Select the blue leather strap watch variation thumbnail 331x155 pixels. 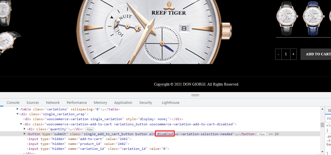tap(313, 18)
